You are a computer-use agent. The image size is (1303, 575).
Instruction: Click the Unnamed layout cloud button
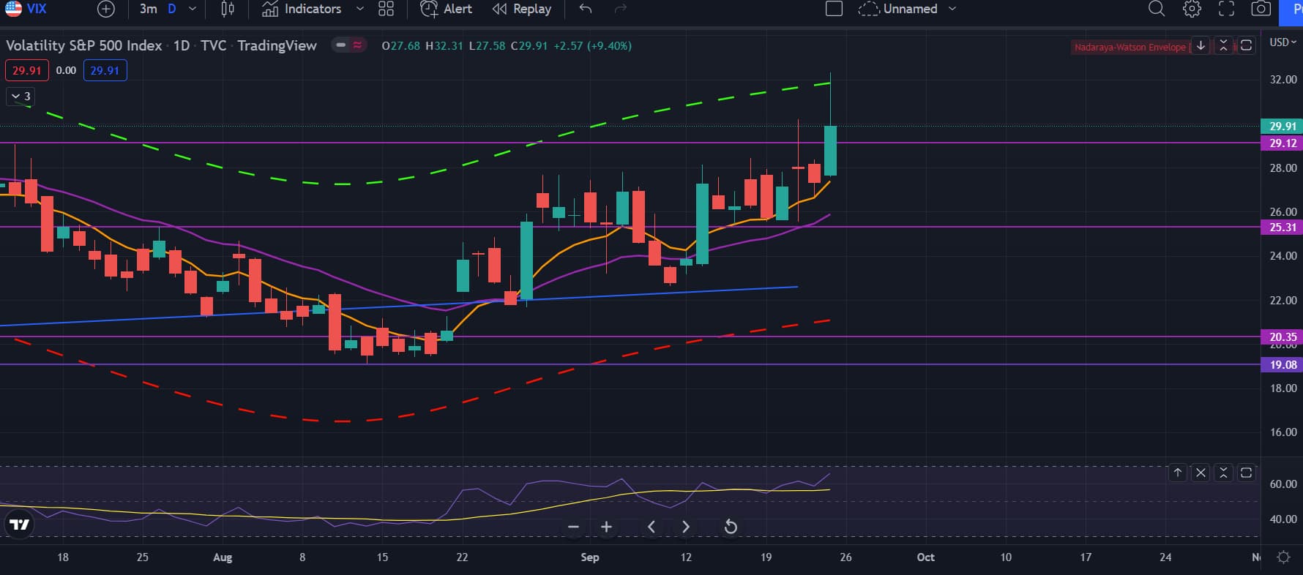click(x=898, y=9)
